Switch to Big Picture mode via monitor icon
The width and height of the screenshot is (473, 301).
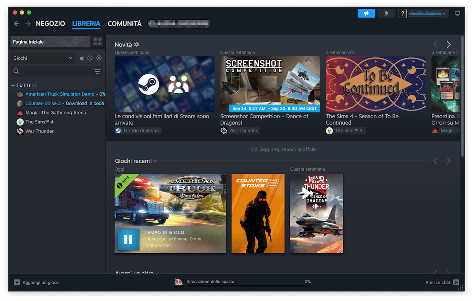coord(457,14)
